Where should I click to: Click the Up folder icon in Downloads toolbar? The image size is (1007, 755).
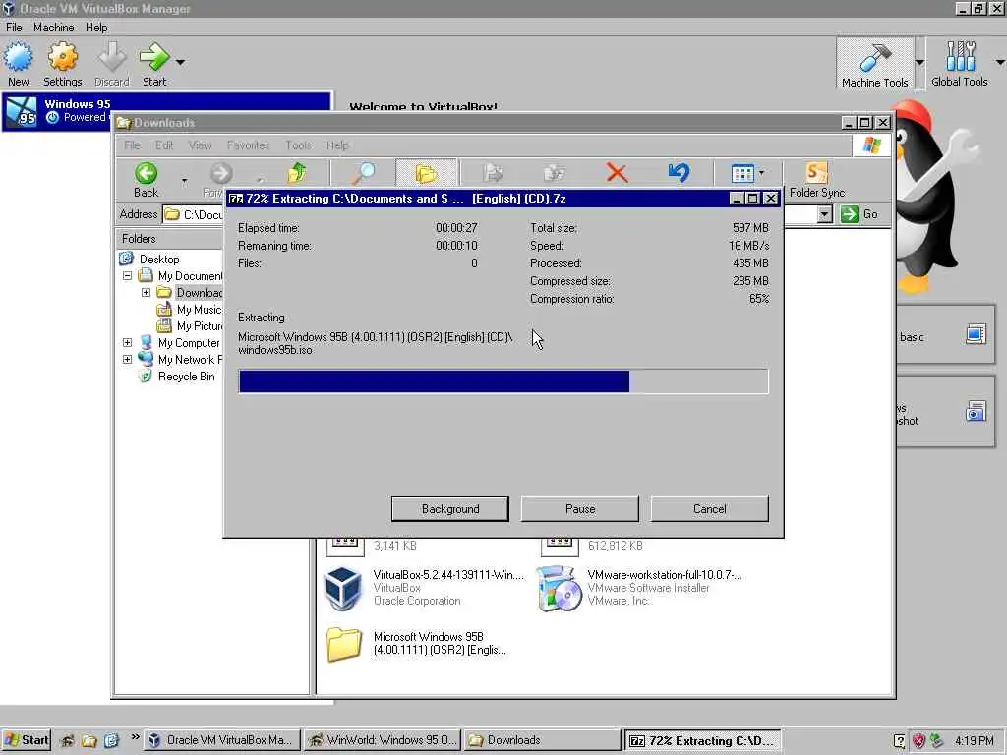point(297,173)
